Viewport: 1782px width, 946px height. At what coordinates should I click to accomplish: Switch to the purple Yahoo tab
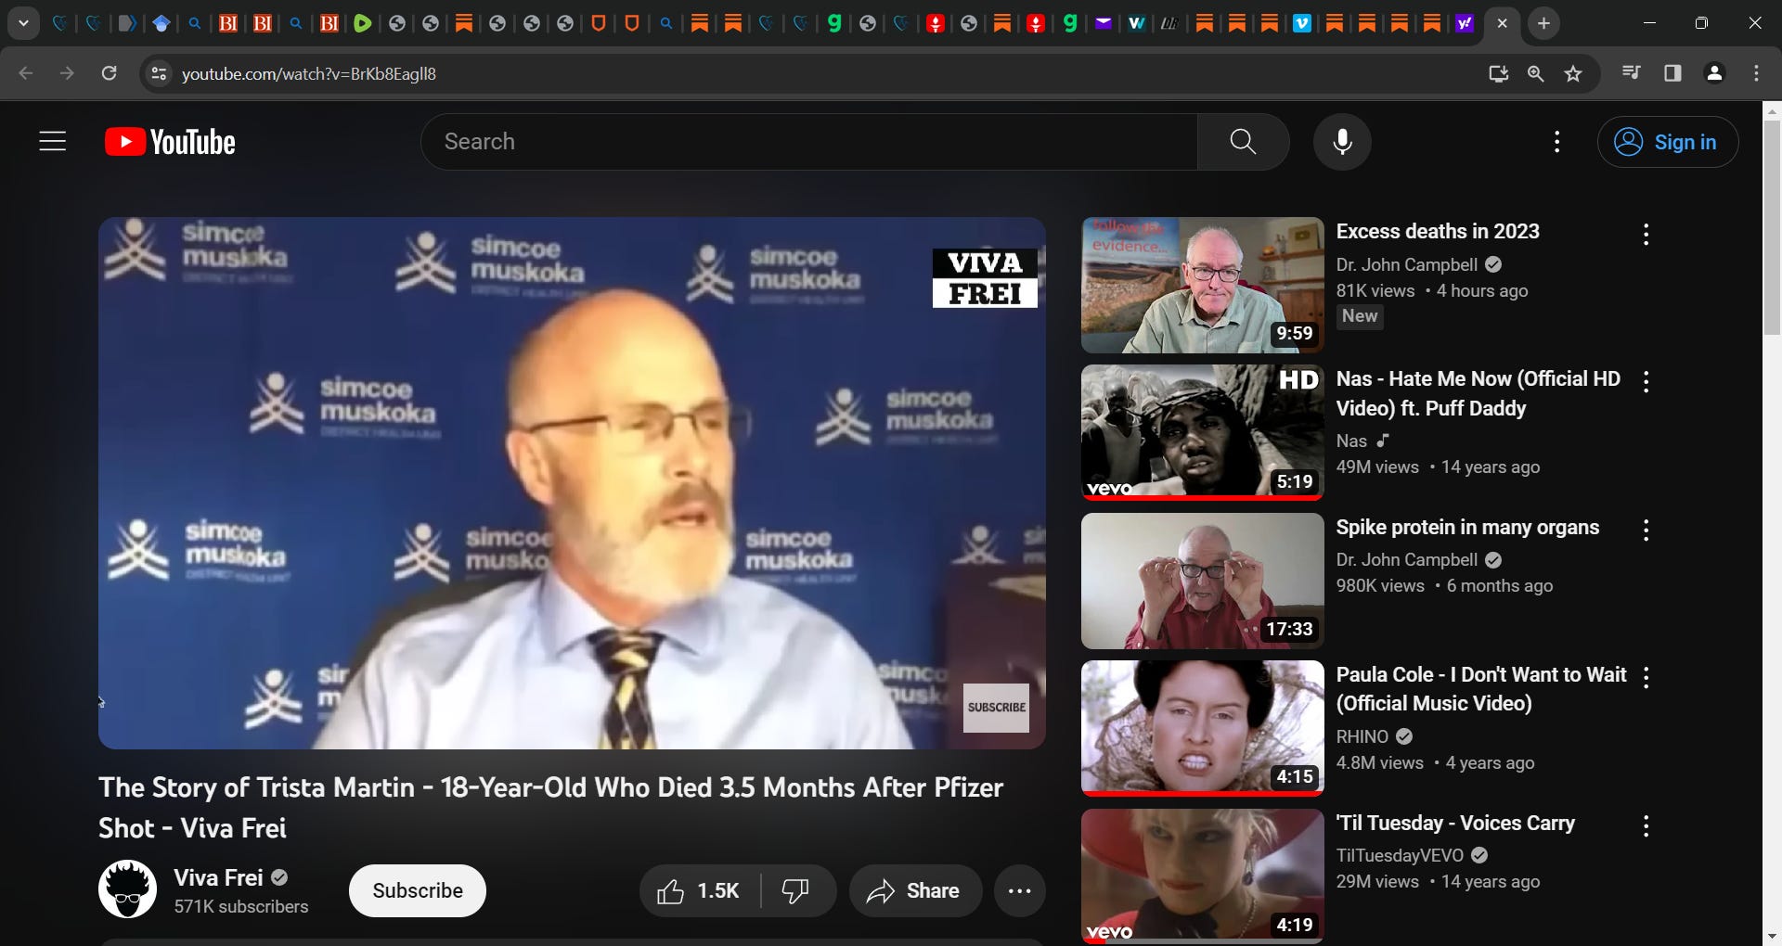click(1464, 23)
